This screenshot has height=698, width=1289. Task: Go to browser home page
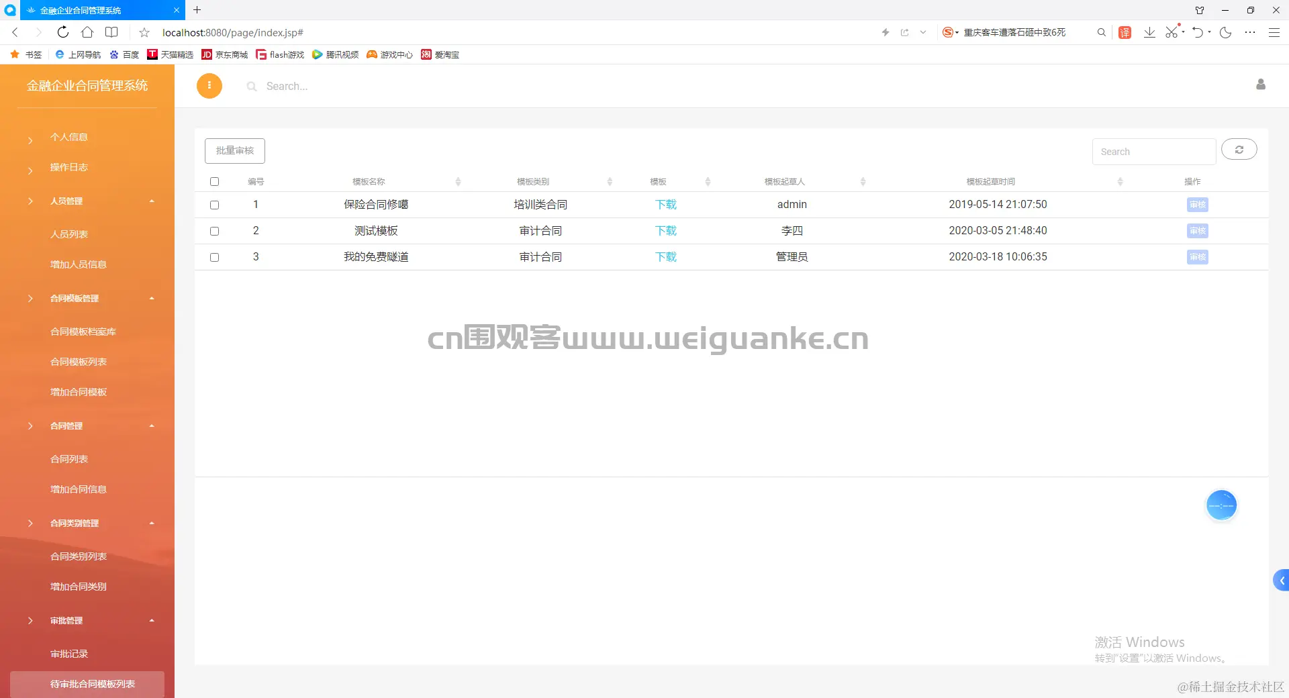coord(87,32)
